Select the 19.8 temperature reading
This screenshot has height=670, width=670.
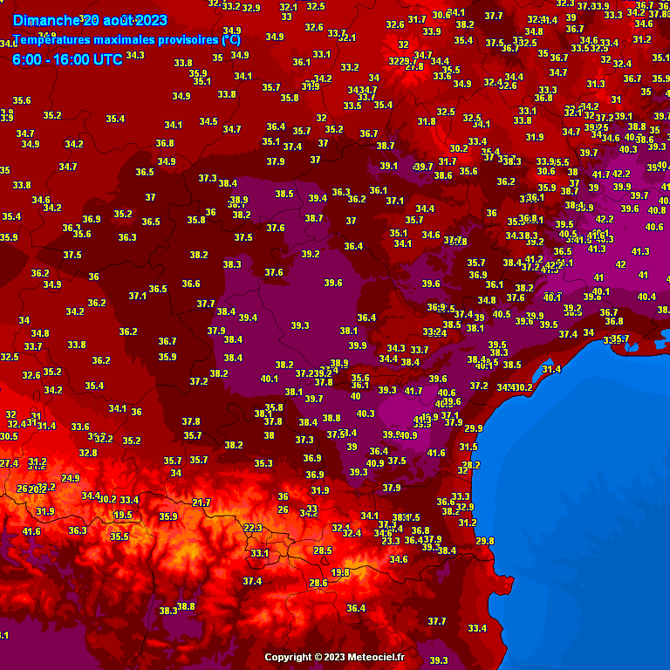coord(340,572)
